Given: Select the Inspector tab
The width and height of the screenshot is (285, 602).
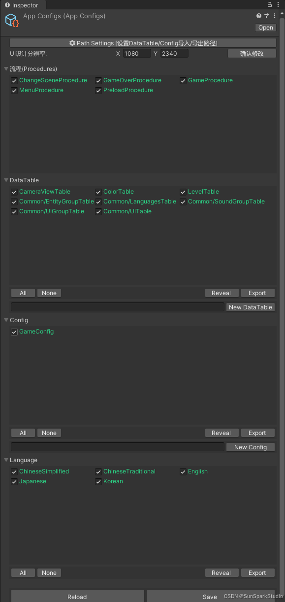Looking at the screenshot, I should point(22,5).
